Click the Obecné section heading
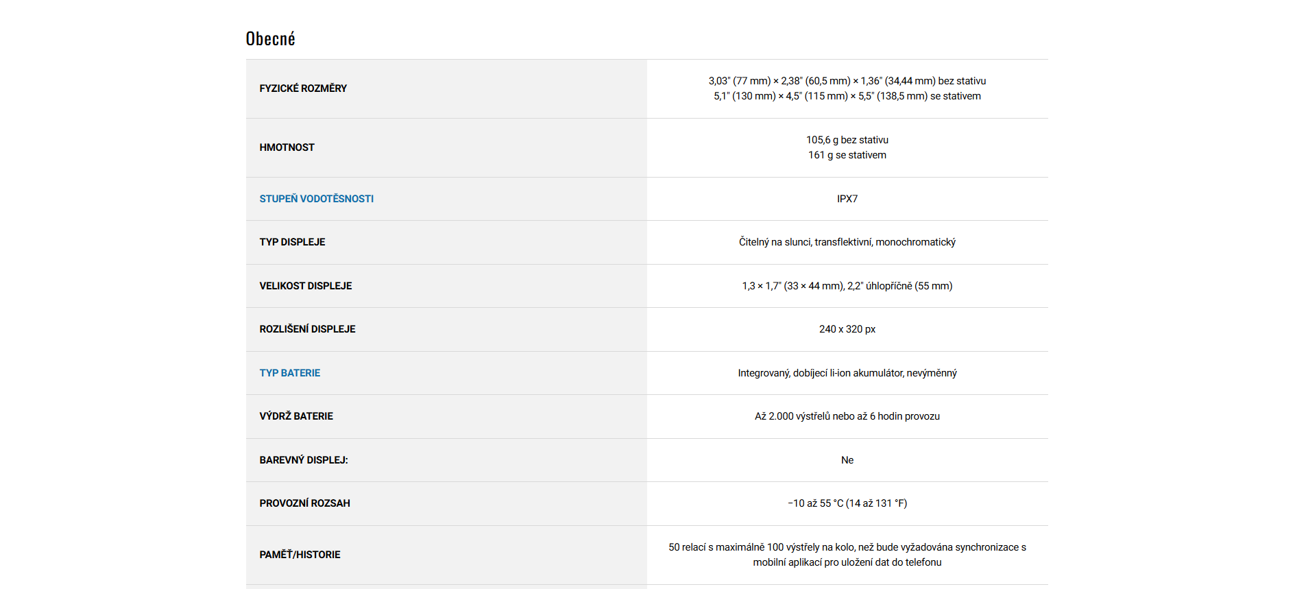This screenshot has height=589, width=1295. [270, 39]
